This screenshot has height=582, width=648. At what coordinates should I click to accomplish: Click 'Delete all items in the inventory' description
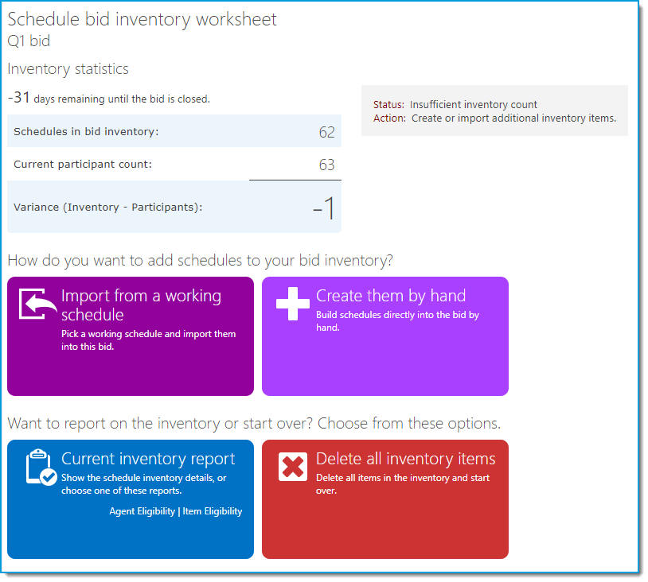[404, 484]
